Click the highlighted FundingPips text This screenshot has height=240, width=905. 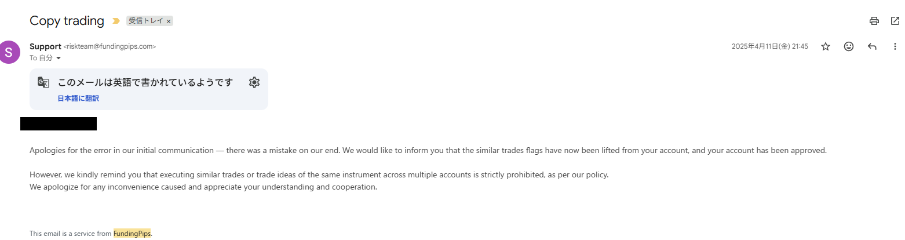pos(132,234)
